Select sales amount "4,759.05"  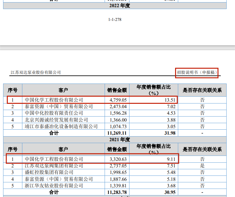point(118,100)
